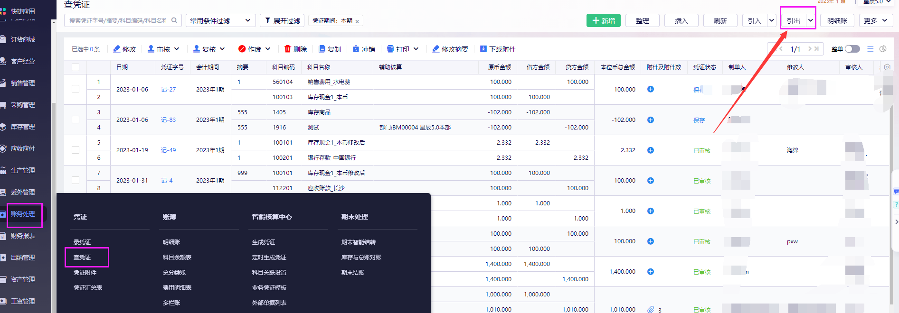Click the funnel icon on 展开过滤

(x=268, y=20)
